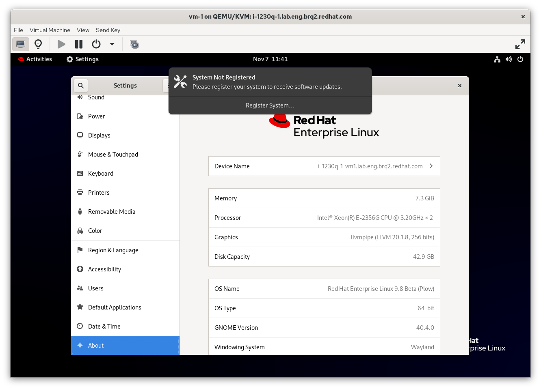
Task: Open the System Not Registered notification
Action: pyautogui.click(x=270, y=82)
